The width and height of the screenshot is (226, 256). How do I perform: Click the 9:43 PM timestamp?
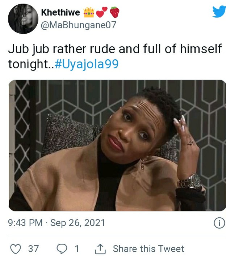point(25,223)
